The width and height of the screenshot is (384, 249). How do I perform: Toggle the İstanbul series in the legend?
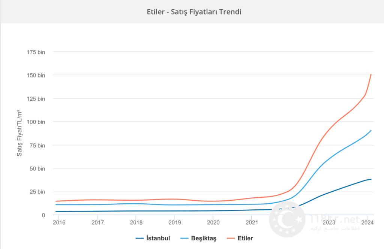coord(158,238)
